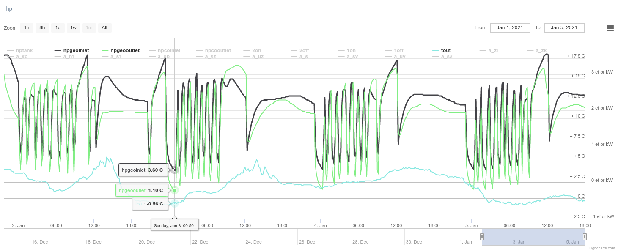Click the green hpgeooutlet hover marker
618x252 pixels.
[x=175, y=190]
